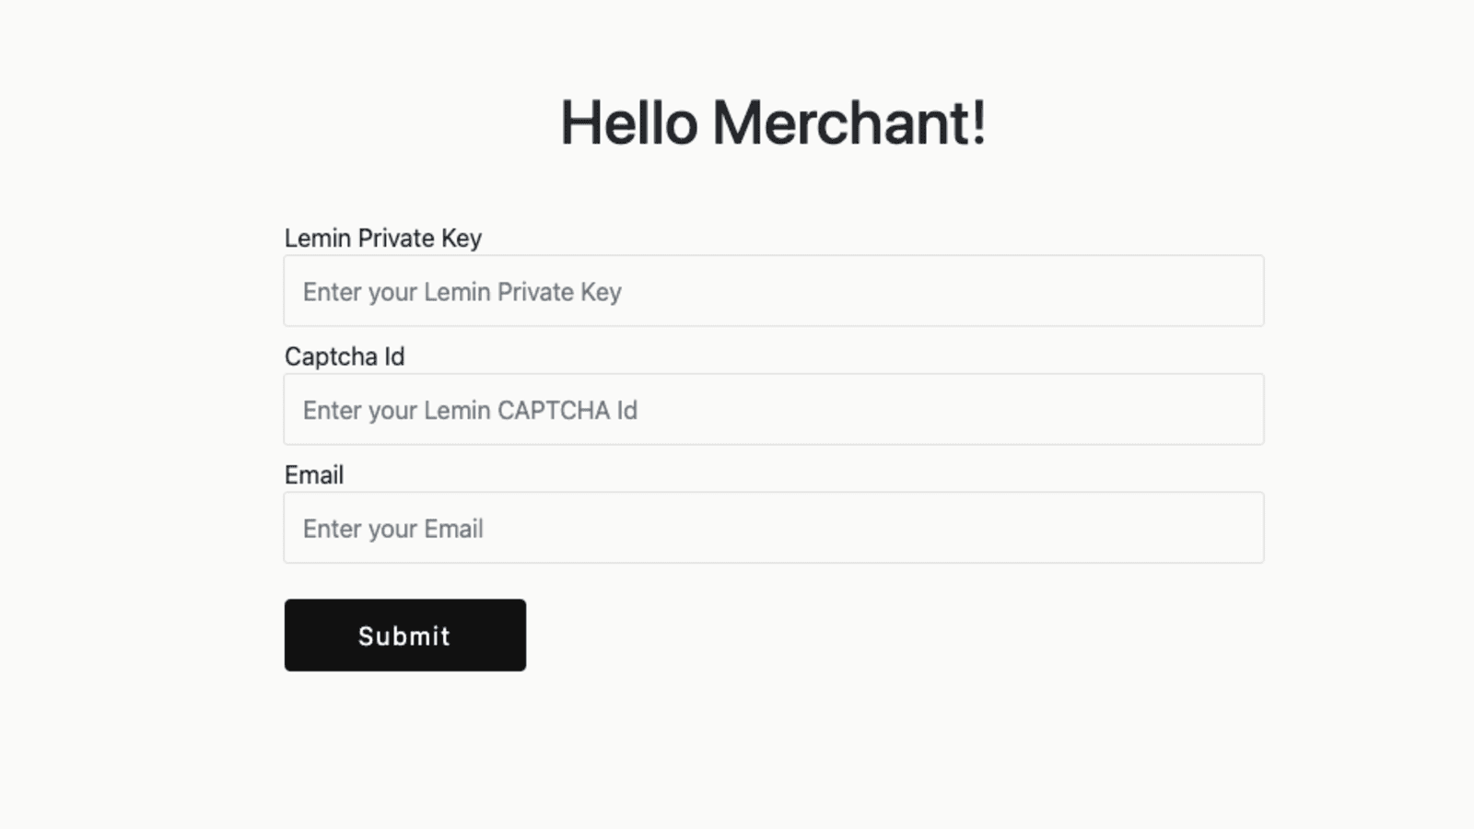Focus the Lemin Private Key input field
Viewport: 1474px width, 829px height.
[x=773, y=291]
